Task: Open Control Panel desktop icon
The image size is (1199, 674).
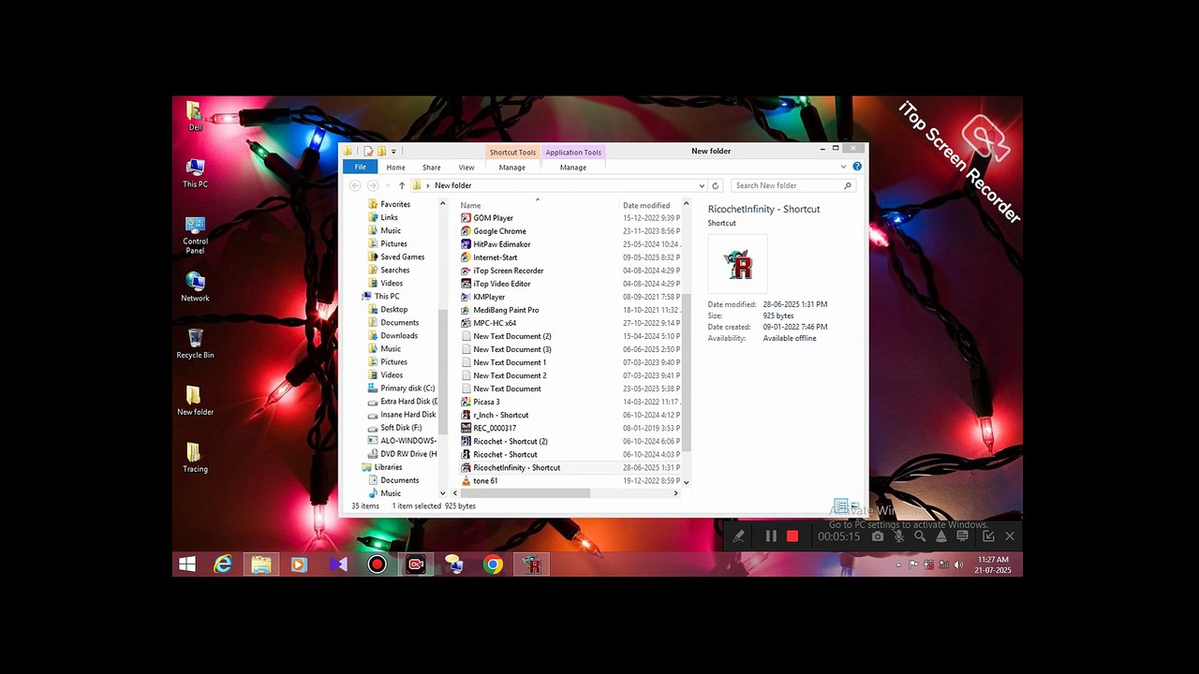Action: [195, 235]
